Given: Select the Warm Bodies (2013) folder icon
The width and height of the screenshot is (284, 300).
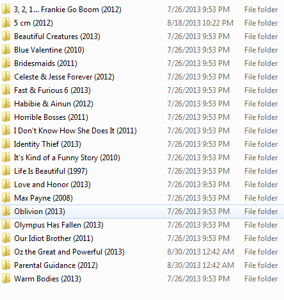Looking at the screenshot, I should pos(6,279).
